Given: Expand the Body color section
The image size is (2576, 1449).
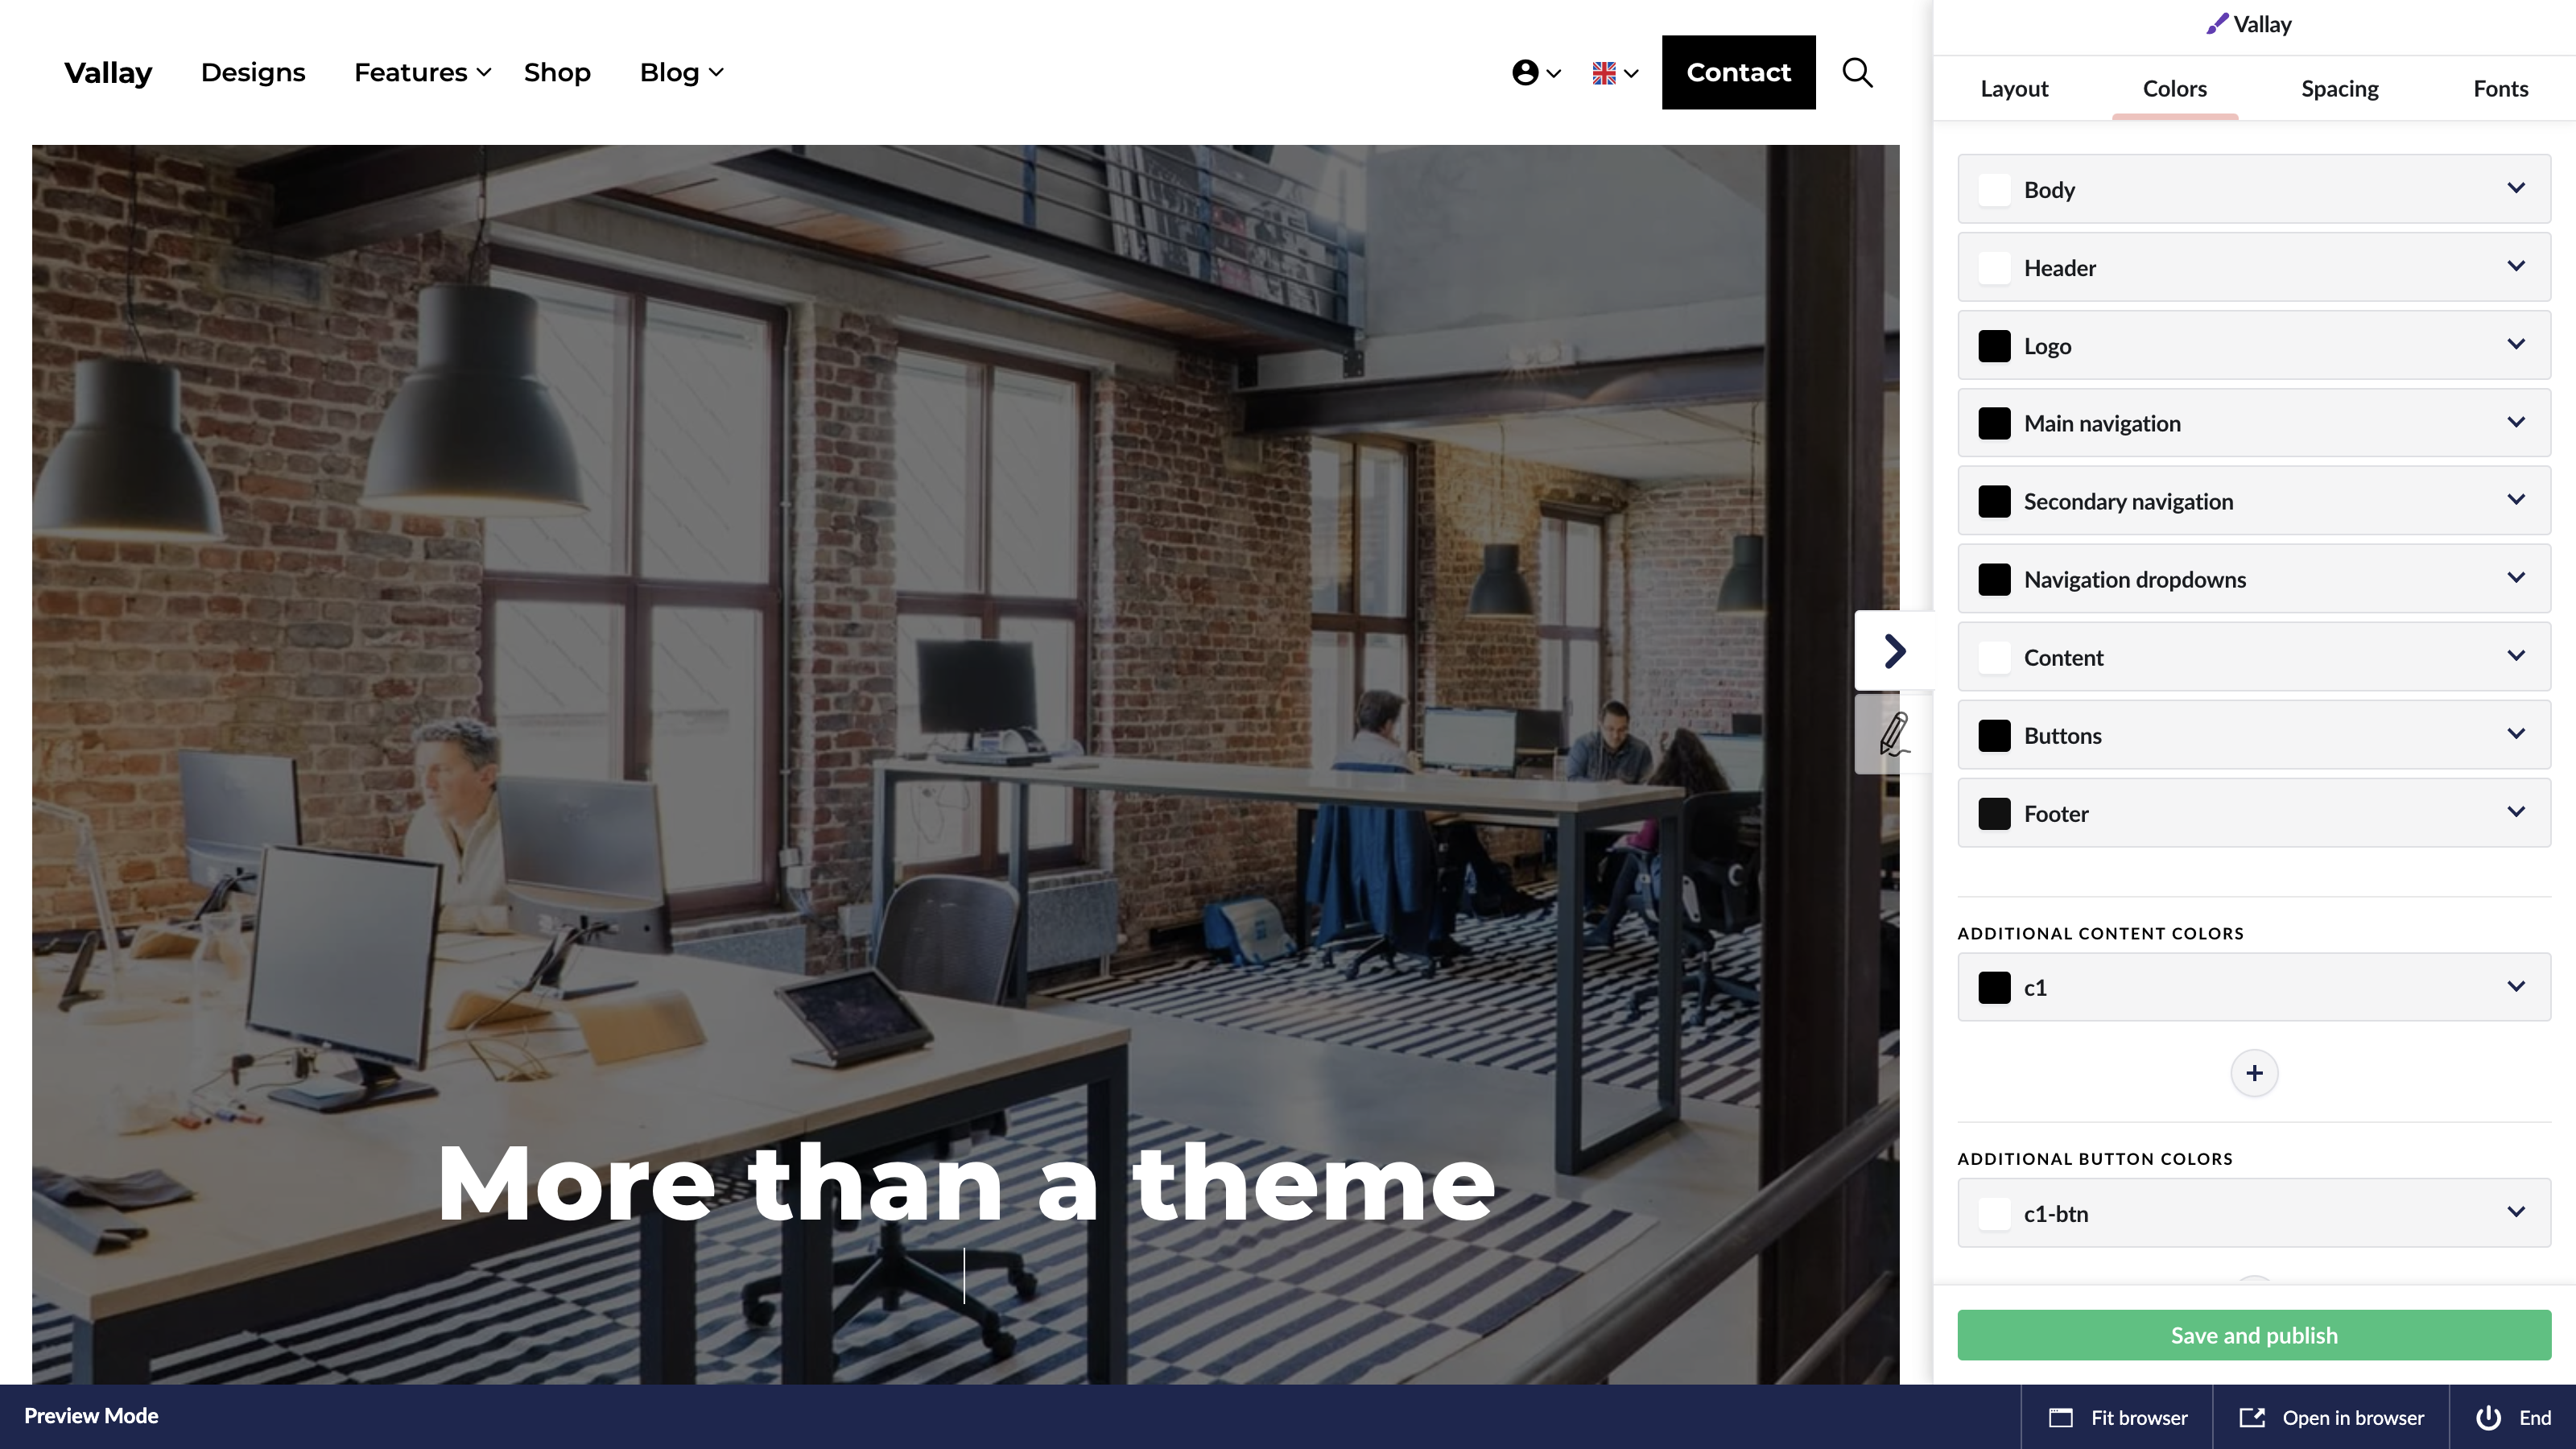Looking at the screenshot, I should [2254, 189].
